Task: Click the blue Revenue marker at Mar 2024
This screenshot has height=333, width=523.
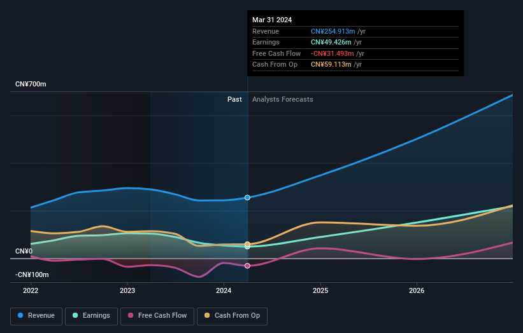Action: pos(247,198)
